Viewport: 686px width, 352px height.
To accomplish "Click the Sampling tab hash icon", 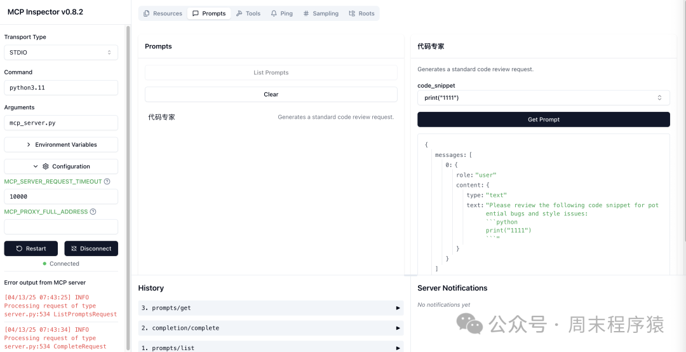I will pyautogui.click(x=306, y=13).
